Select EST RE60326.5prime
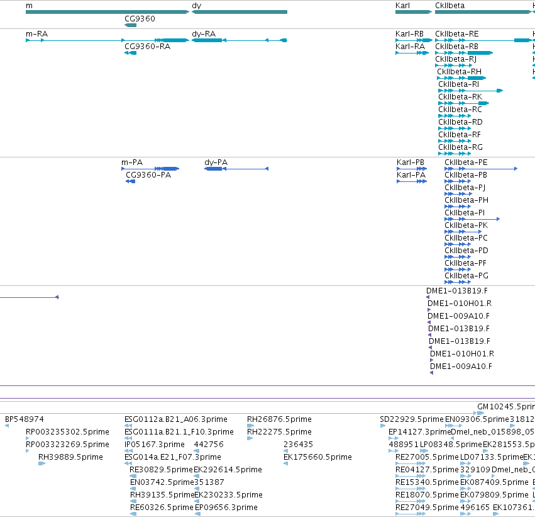The height and width of the screenshot is (517, 535). pyautogui.click(x=162, y=508)
